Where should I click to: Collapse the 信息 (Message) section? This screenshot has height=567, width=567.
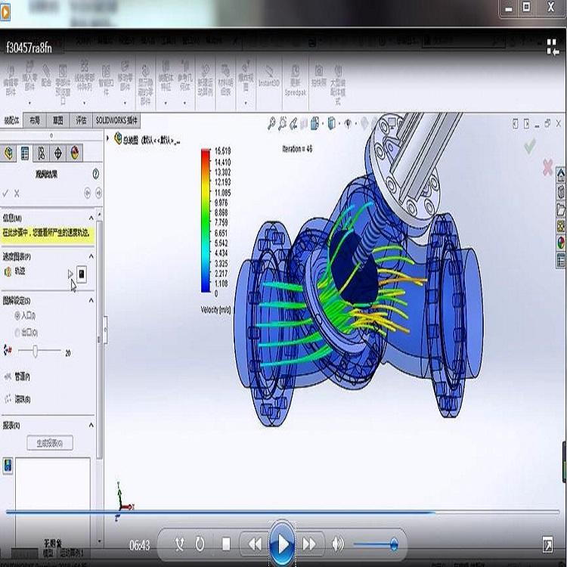(91, 218)
